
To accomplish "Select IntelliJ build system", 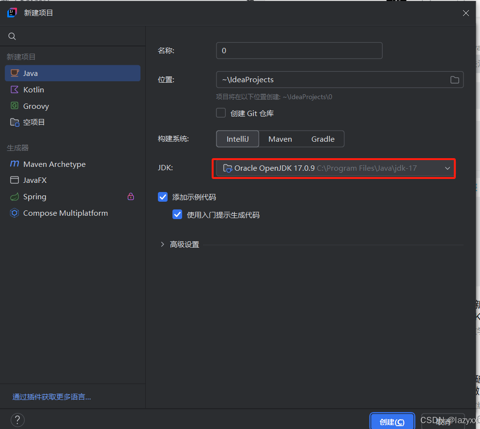I will 237,139.
